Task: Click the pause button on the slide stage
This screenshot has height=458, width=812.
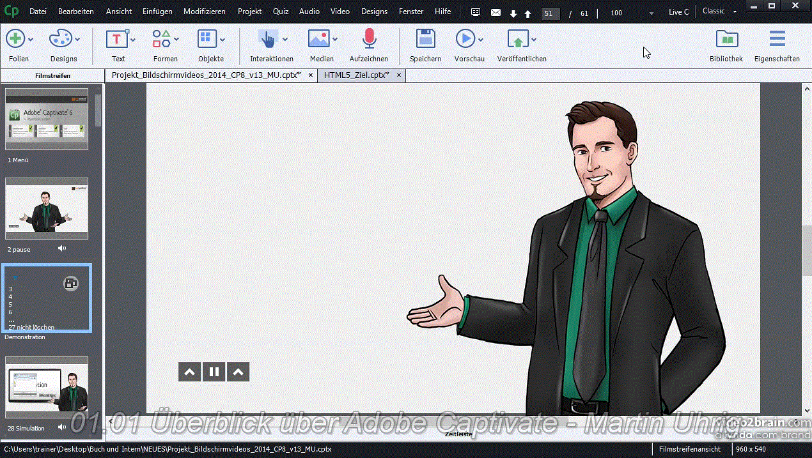Action: (x=214, y=372)
